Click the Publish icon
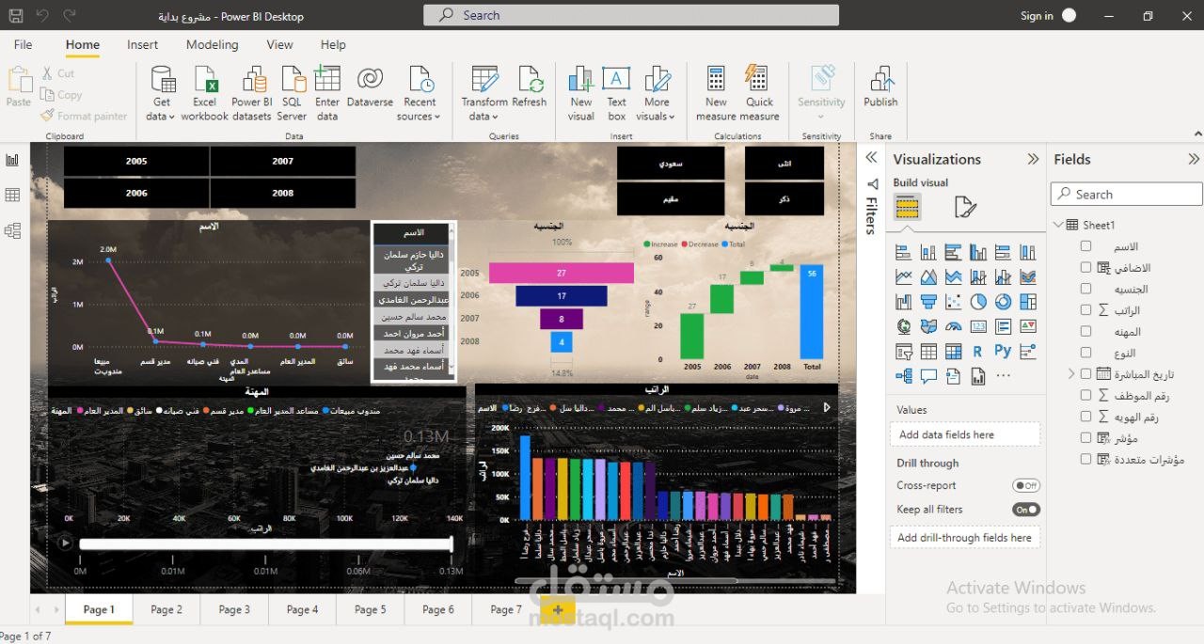Screen dimensions: 1204x644 [880, 80]
